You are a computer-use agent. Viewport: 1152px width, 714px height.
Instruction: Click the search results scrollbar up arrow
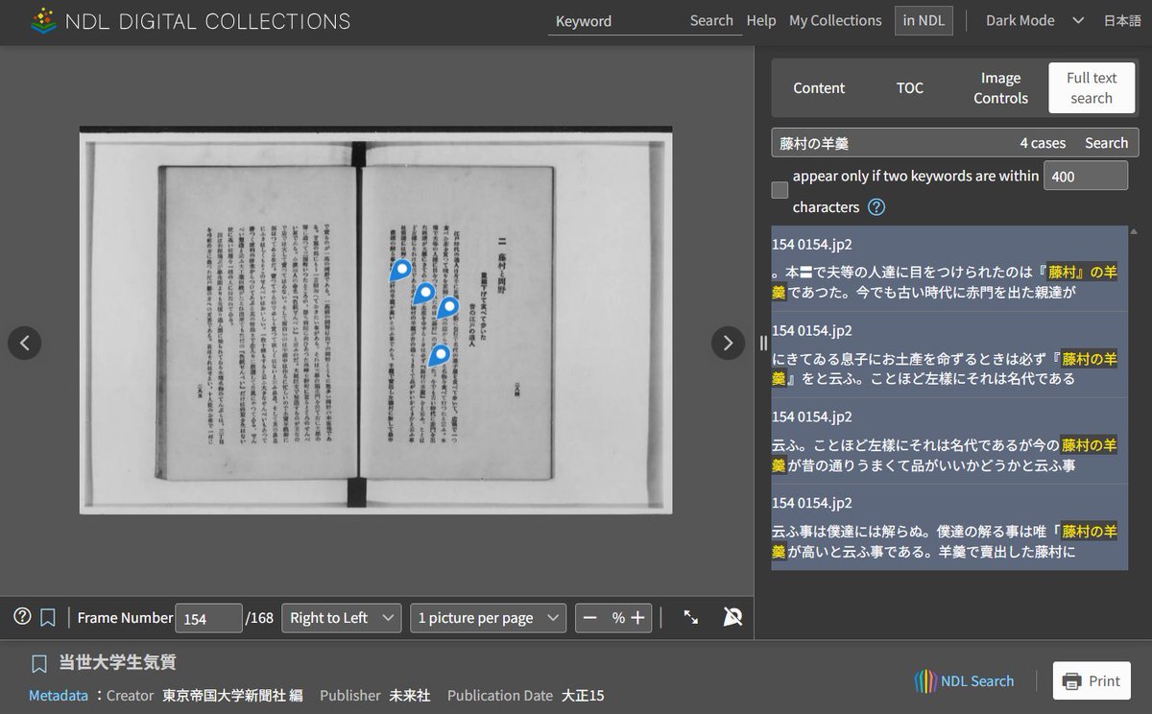click(1134, 232)
